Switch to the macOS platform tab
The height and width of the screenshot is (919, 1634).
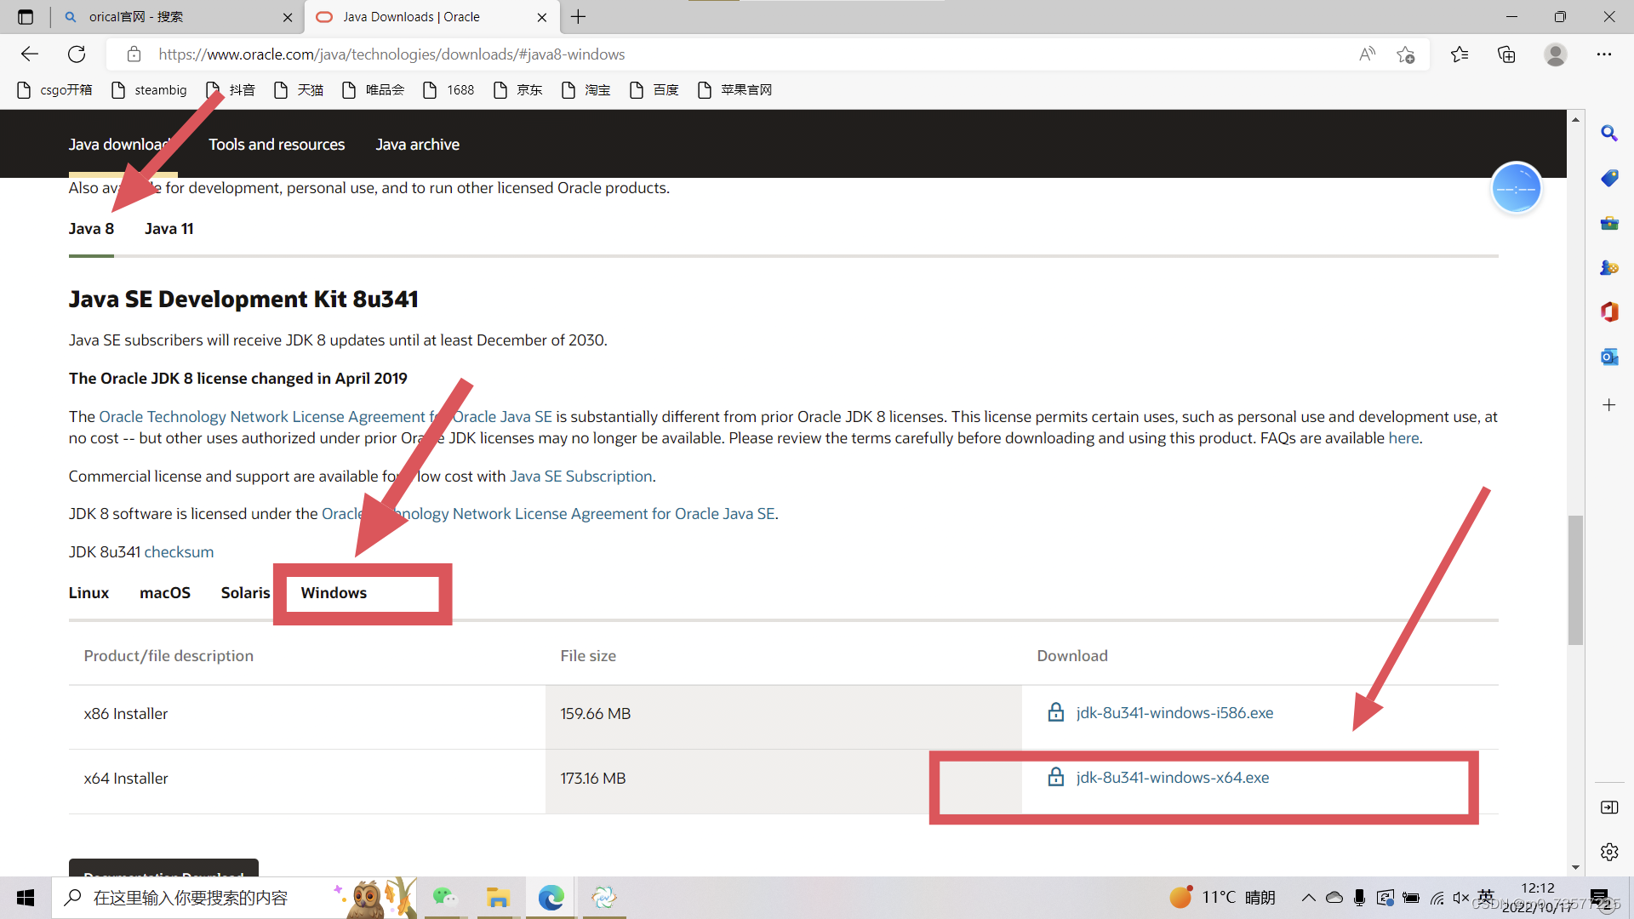[x=165, y=593]
